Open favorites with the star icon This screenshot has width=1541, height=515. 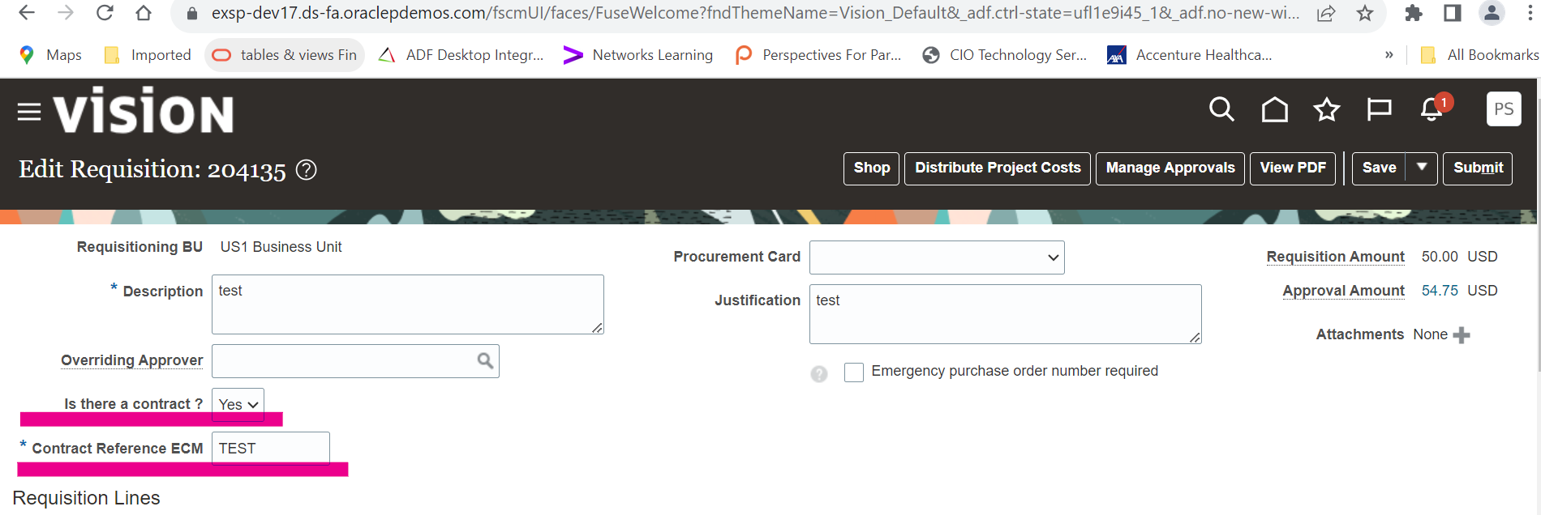click(1326, 109)
